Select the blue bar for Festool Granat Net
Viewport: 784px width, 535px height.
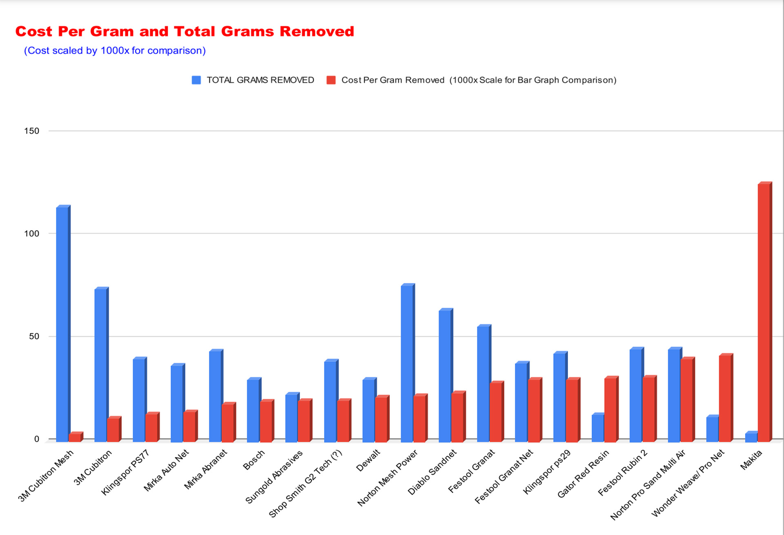(x=523, y=402)
